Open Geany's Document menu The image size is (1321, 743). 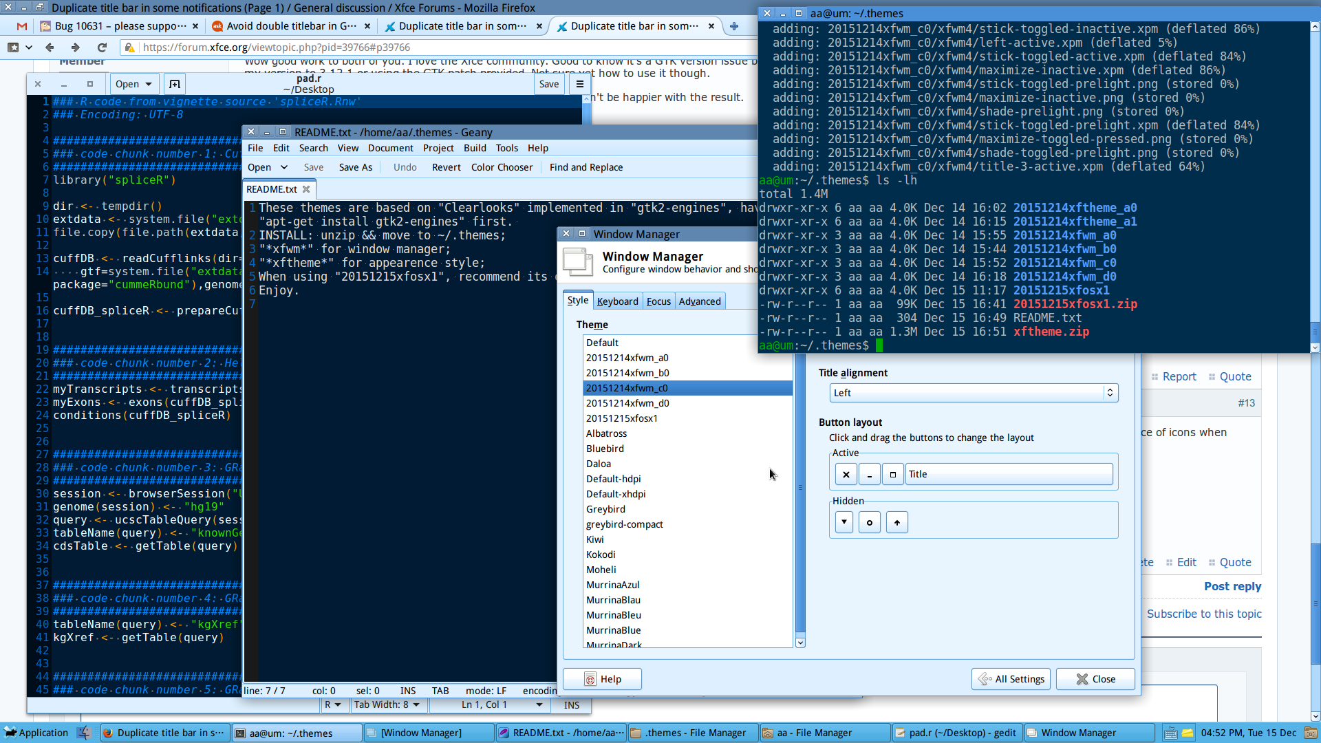pyautogui.click(x=390, y=148)
